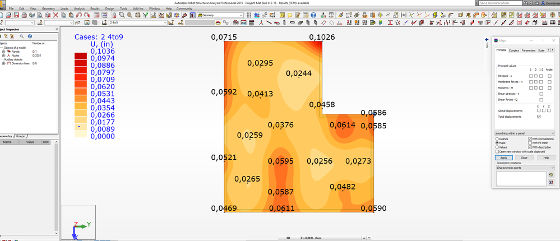Click the Save project icon
Viewport: 560px width, 241px height.
click(x=16, y=15)
